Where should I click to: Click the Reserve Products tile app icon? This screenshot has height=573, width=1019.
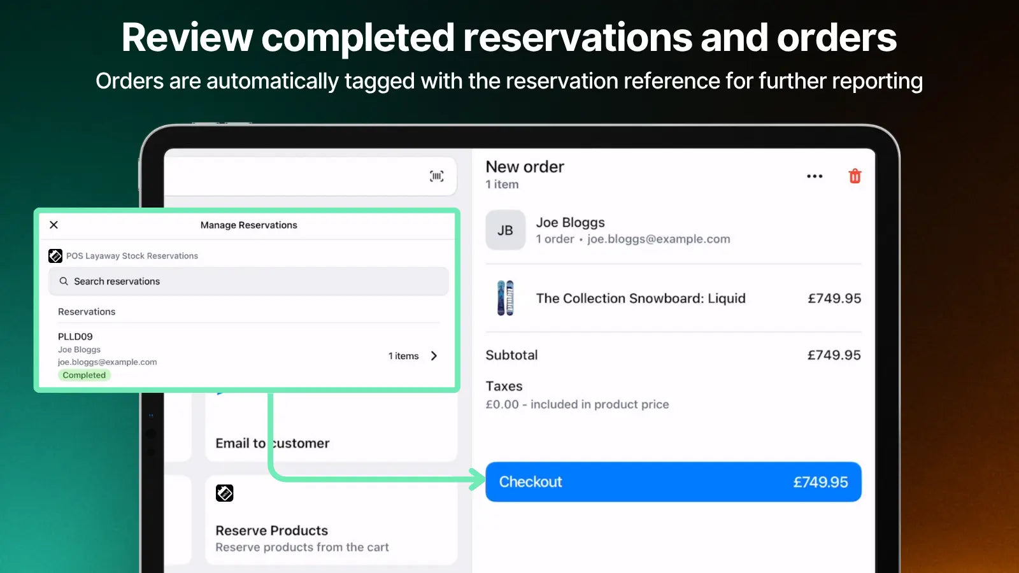coord(224,493)
